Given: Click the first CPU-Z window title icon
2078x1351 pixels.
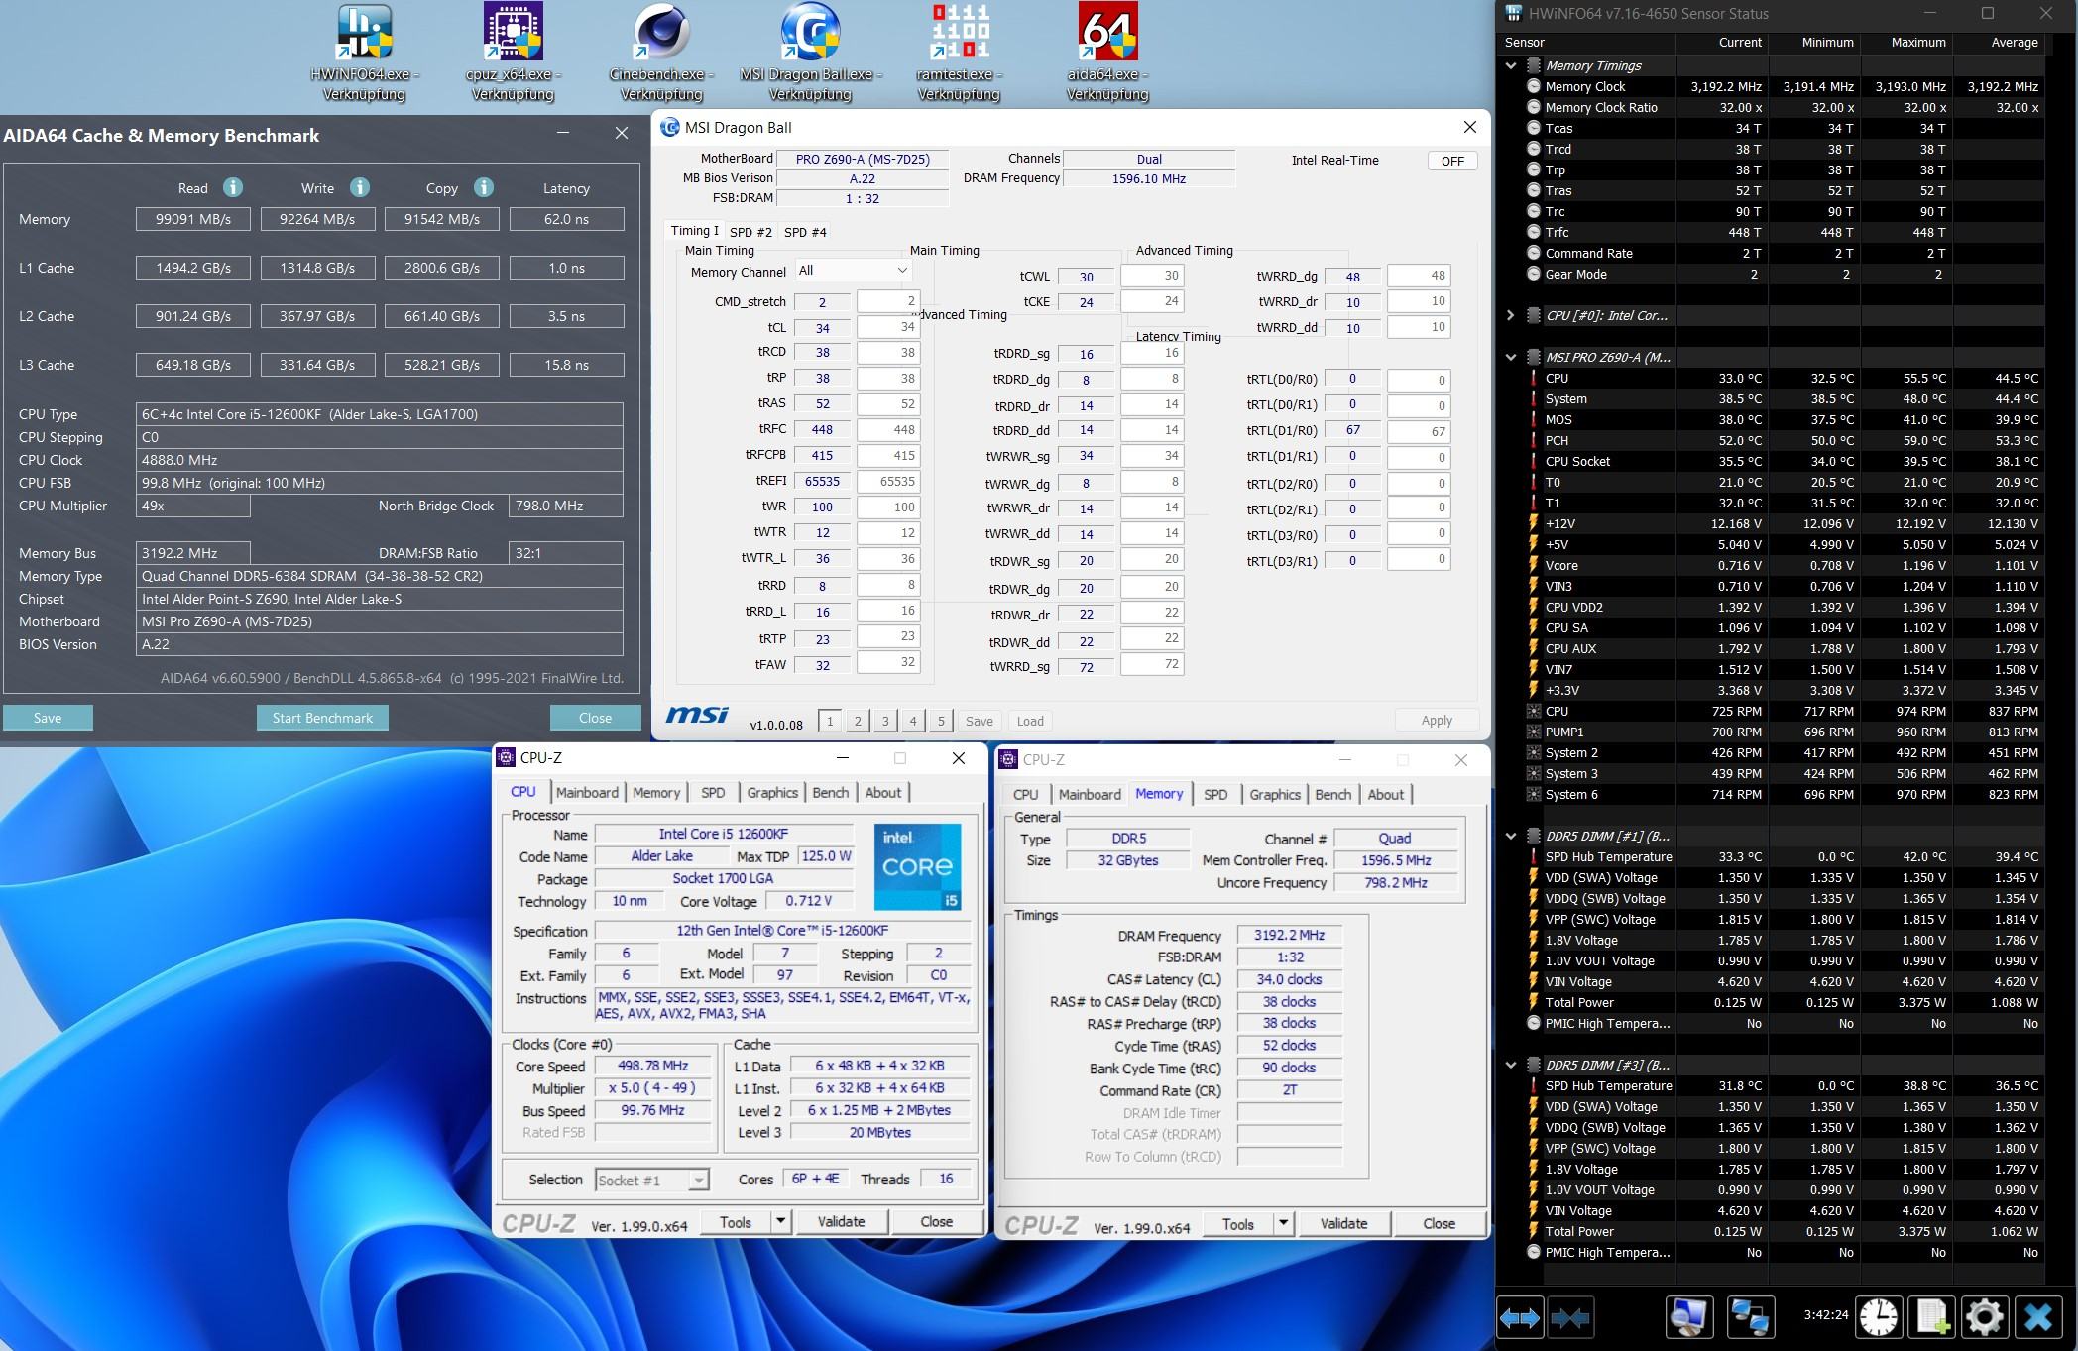Looking at the screenshot, I should [x=506, y=757].
